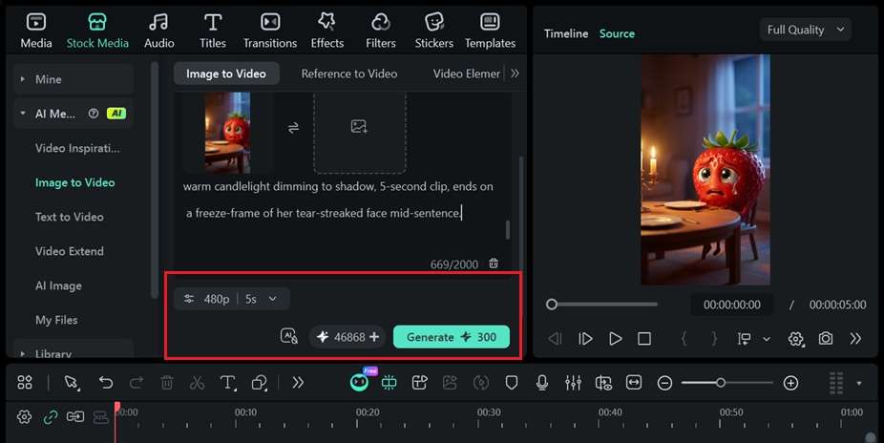The image size is (884, 443).
Task: Click the shape crop tool icon
Action: 260,383
